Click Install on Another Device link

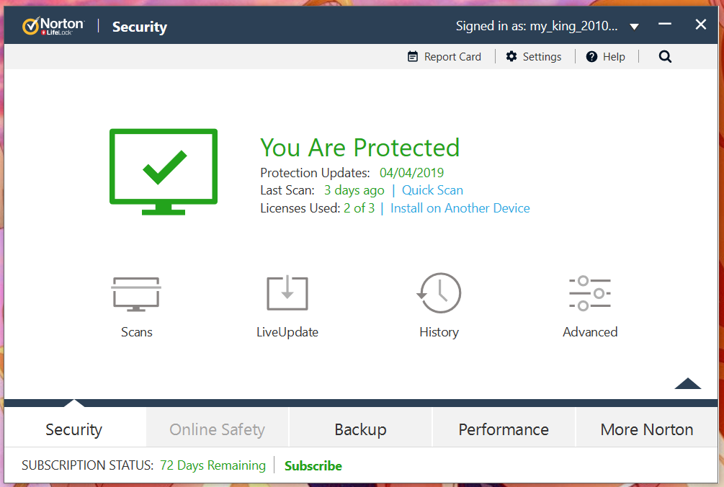(460, 208)
